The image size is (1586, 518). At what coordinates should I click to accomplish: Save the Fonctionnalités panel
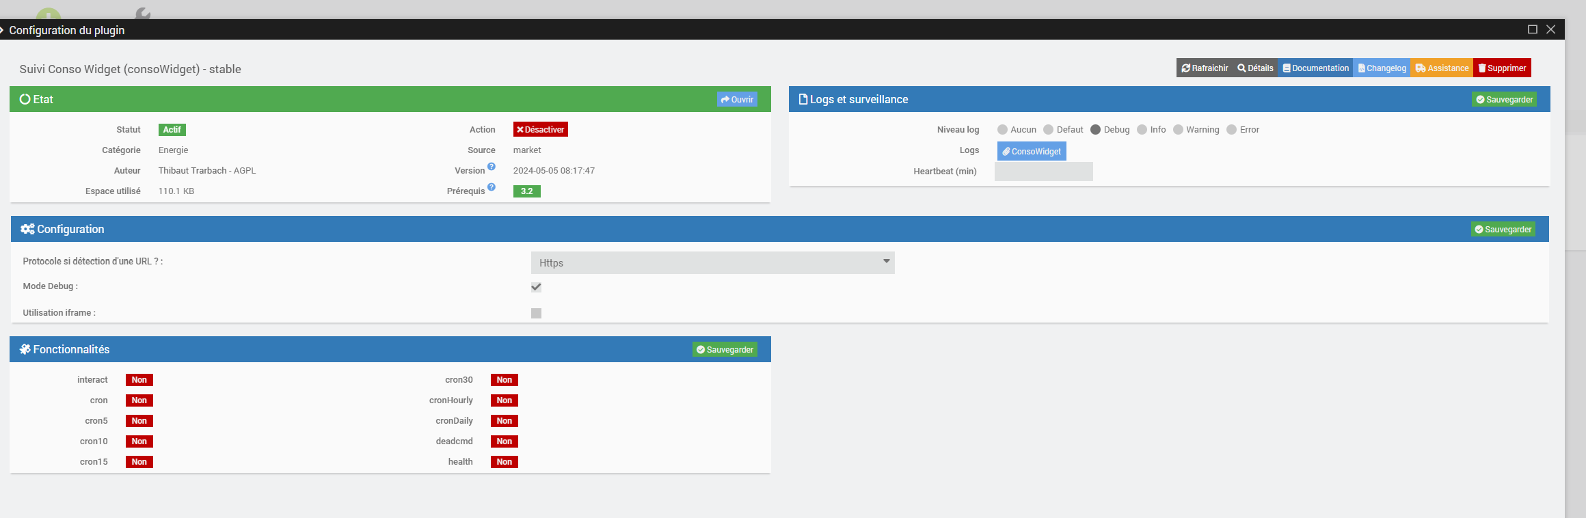click(x=725, y=350)
